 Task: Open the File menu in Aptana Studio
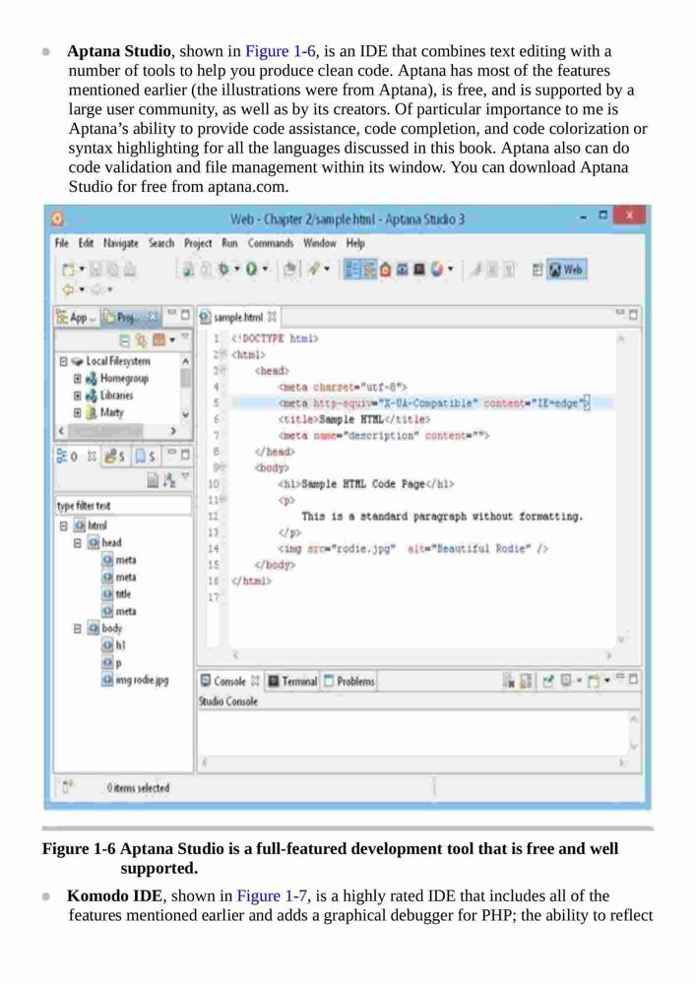(61, 243)
